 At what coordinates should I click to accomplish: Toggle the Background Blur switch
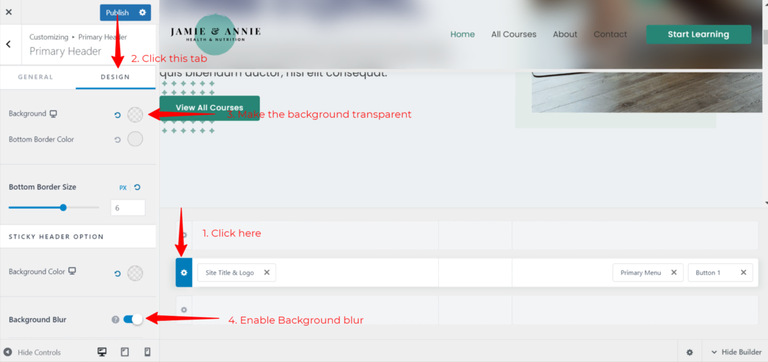[133, 319]
